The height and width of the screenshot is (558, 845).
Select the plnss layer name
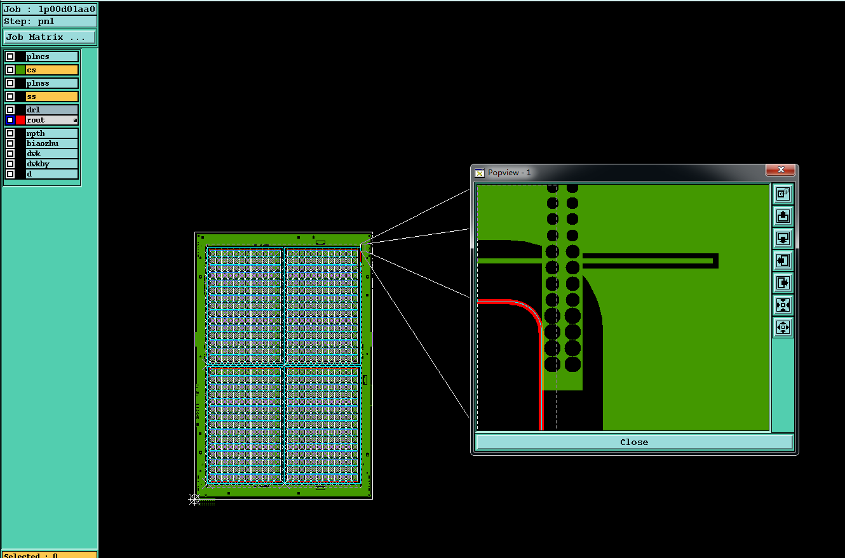pyautogui.click(x=52, y=83)
